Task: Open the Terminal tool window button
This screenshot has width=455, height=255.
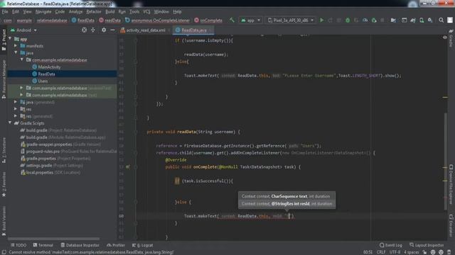Action: 43,245
